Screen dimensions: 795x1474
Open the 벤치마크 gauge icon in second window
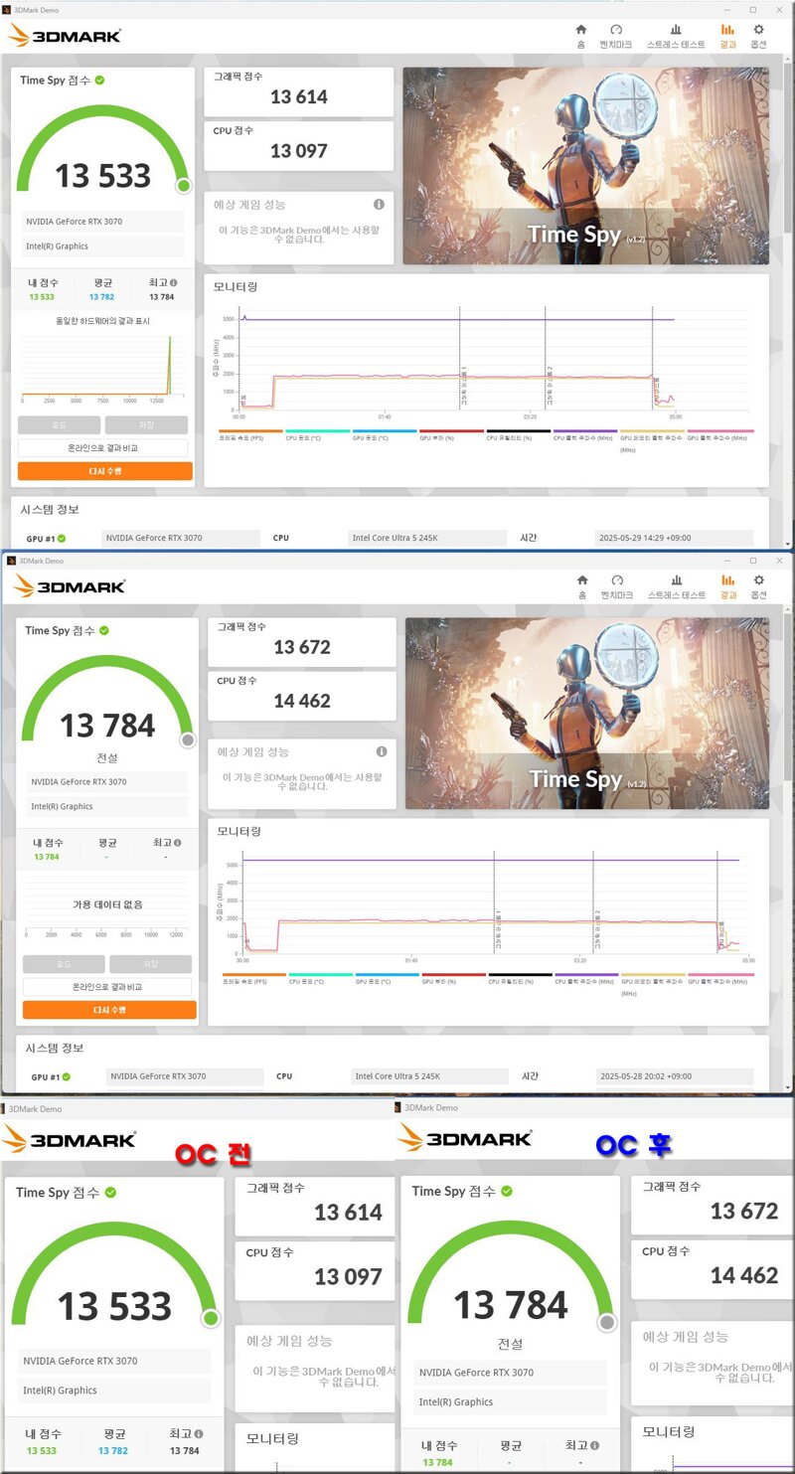(617, 580)
